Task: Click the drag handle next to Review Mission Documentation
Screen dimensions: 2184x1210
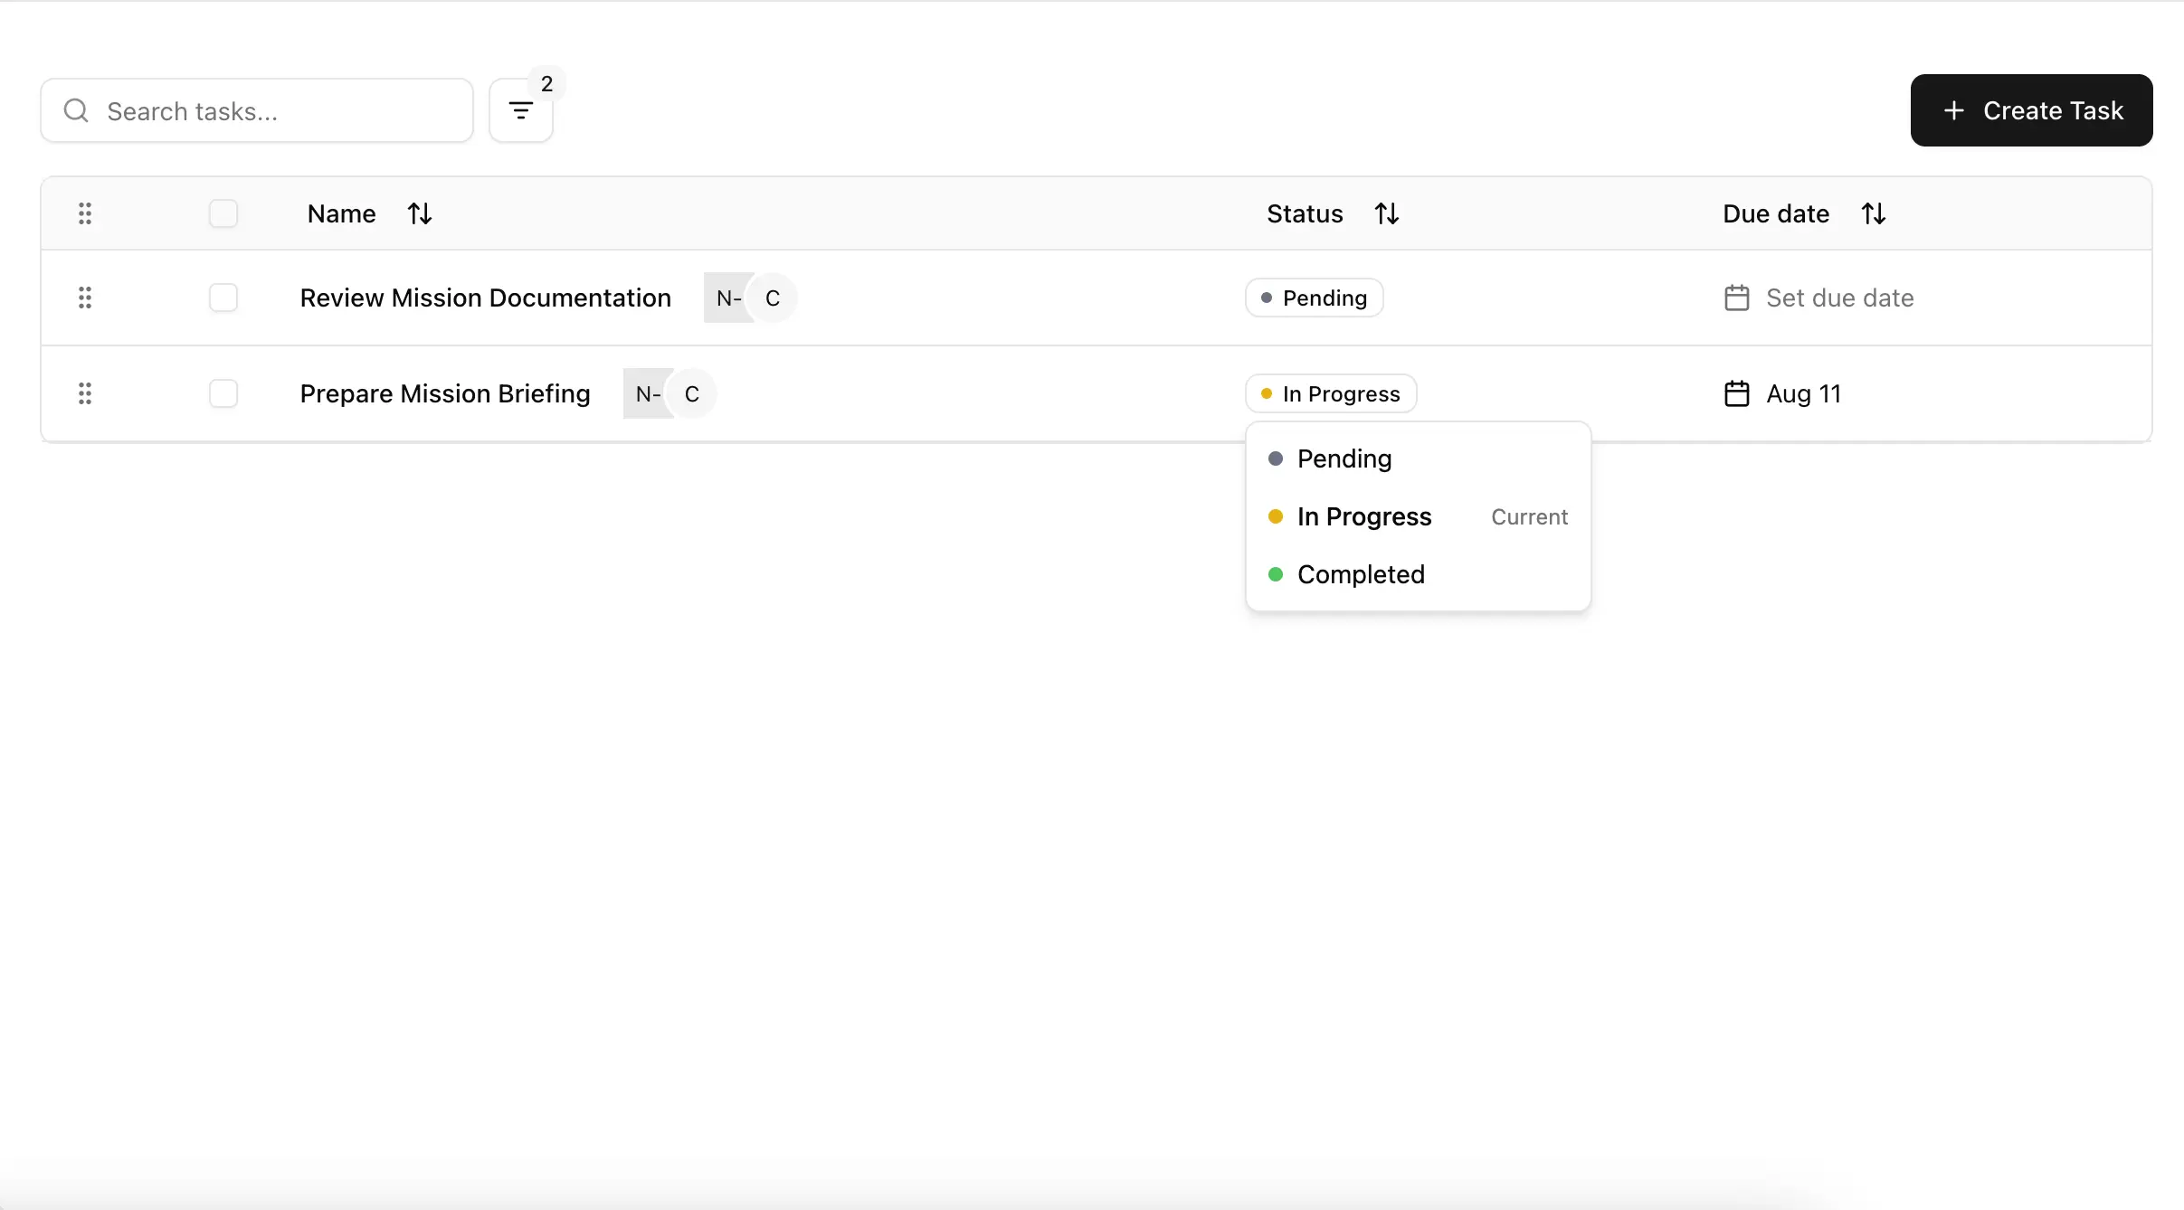Action: pos(85,298)
